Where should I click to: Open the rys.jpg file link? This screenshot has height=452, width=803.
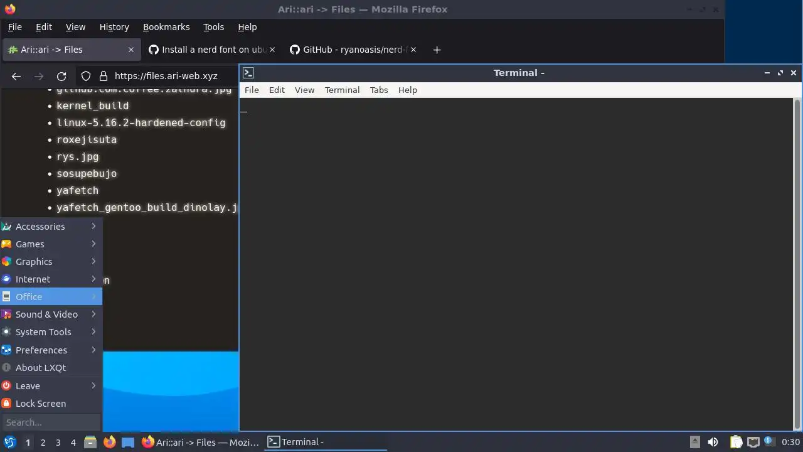point(78,157)
